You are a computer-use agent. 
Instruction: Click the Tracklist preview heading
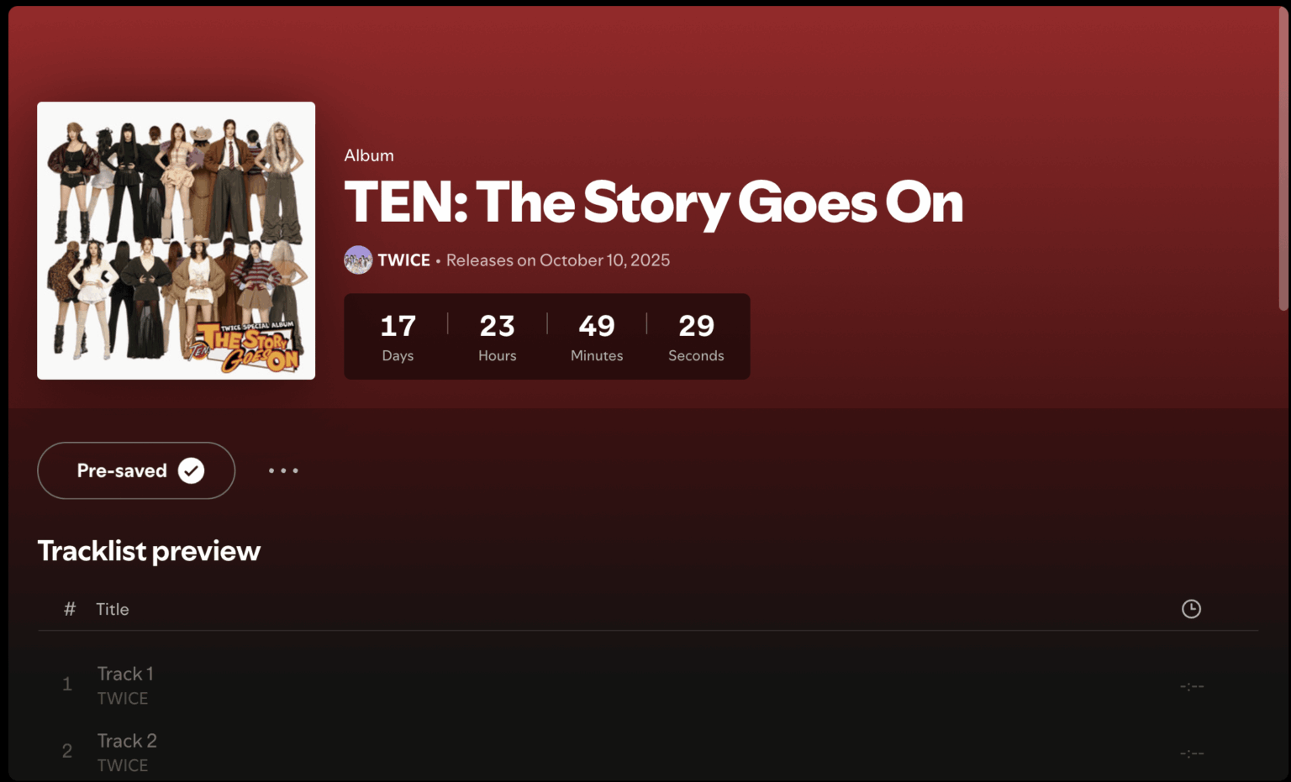click(x=148, y=551)
